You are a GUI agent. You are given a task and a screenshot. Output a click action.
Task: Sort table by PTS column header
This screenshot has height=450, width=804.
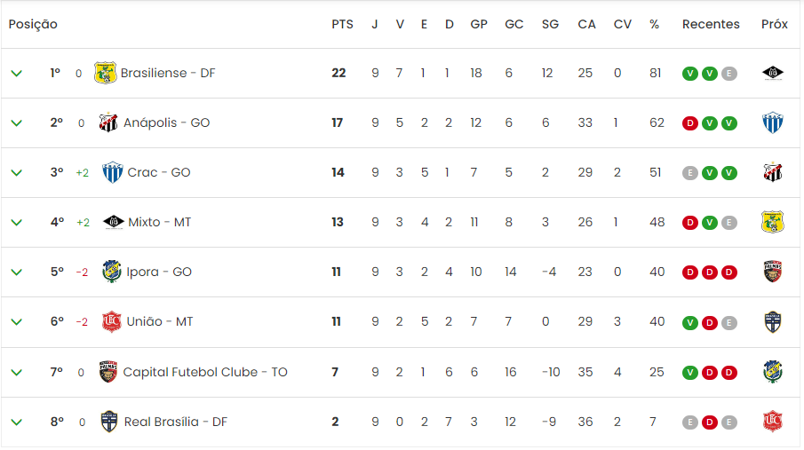tap(342, 24)
